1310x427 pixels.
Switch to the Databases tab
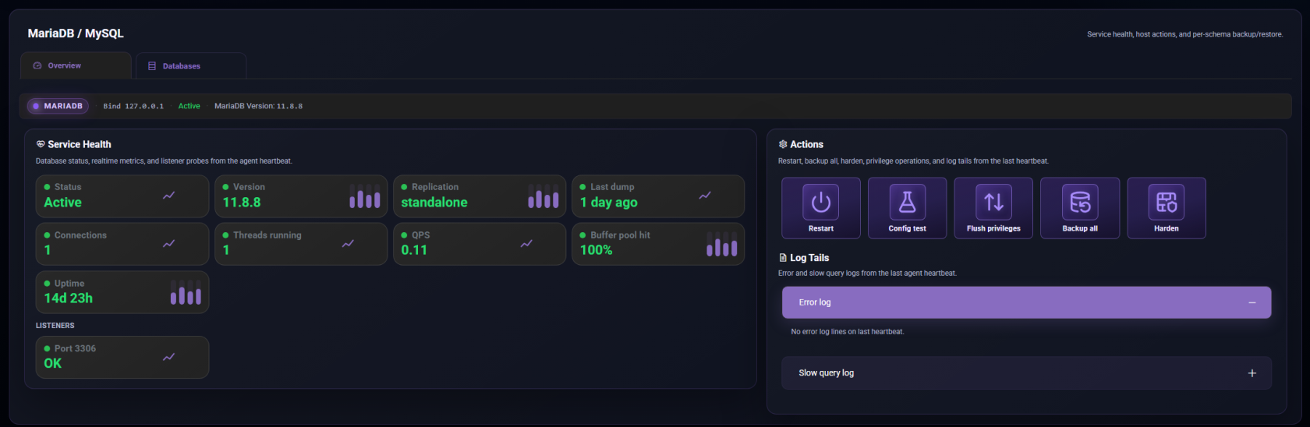pos(191,66)
